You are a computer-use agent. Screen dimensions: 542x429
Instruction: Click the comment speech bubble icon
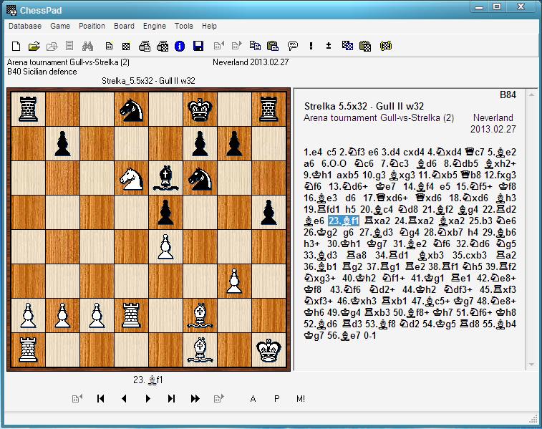(x=292, y=46)
